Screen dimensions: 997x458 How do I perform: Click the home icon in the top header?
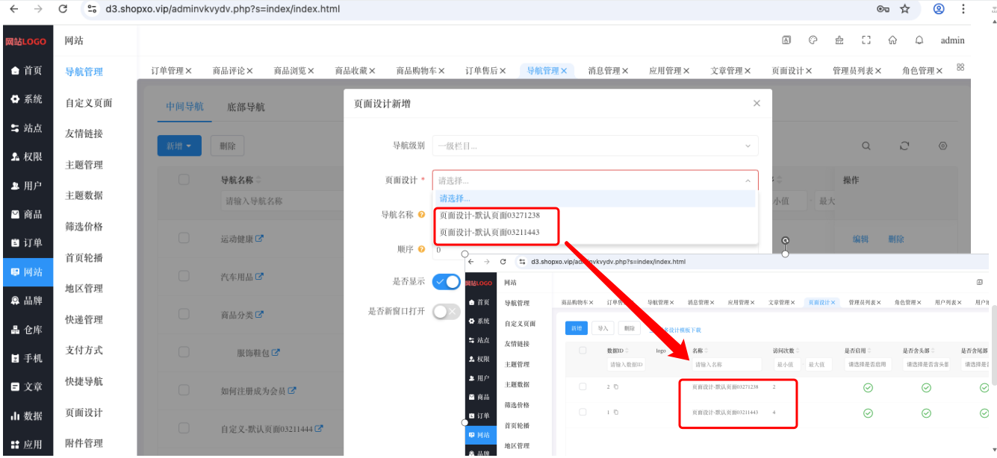[892, 40]
